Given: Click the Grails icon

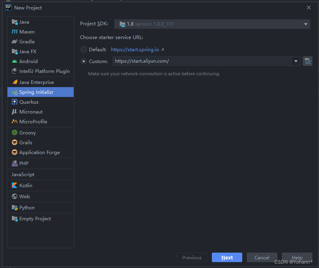Looking at the screenshot, I should (15, 142).
